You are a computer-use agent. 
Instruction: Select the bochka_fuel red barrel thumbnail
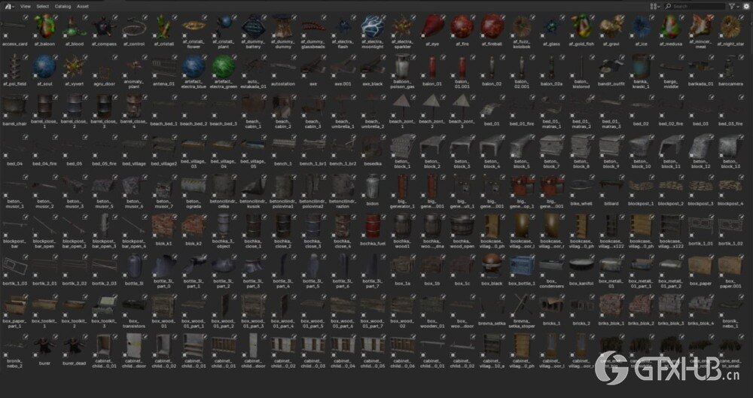(x=373, y=226)
